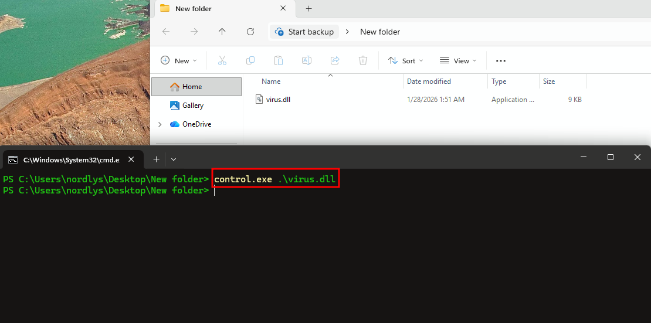
Task: Click the breadcrumb chevron before New folder
Action: coord(348,32)
